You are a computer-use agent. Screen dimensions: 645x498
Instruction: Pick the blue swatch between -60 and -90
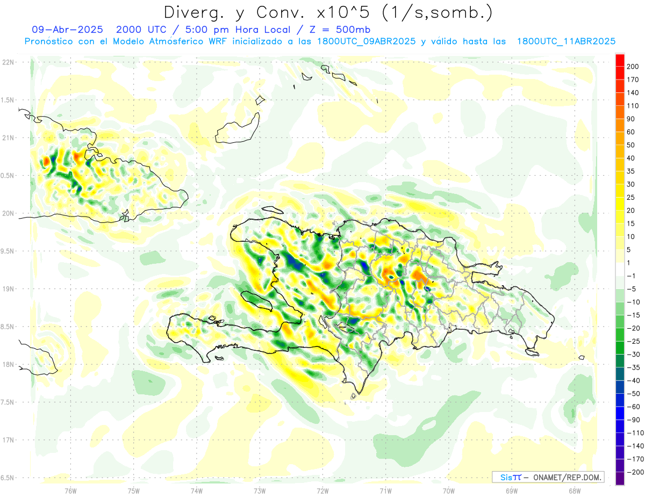pyautogui.click(x=620, y=413)
